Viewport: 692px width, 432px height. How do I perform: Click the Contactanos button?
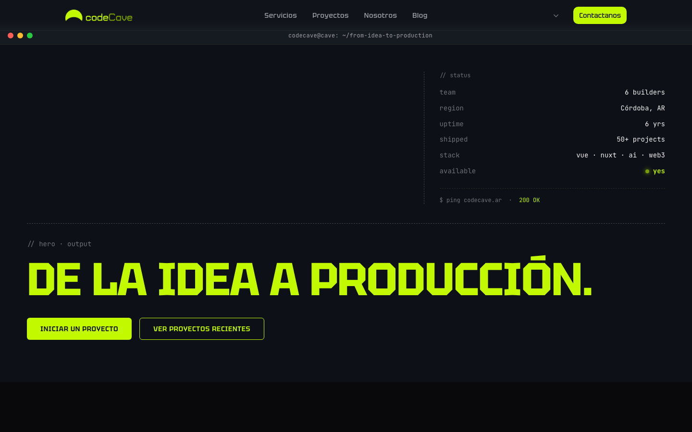[600, 15]
